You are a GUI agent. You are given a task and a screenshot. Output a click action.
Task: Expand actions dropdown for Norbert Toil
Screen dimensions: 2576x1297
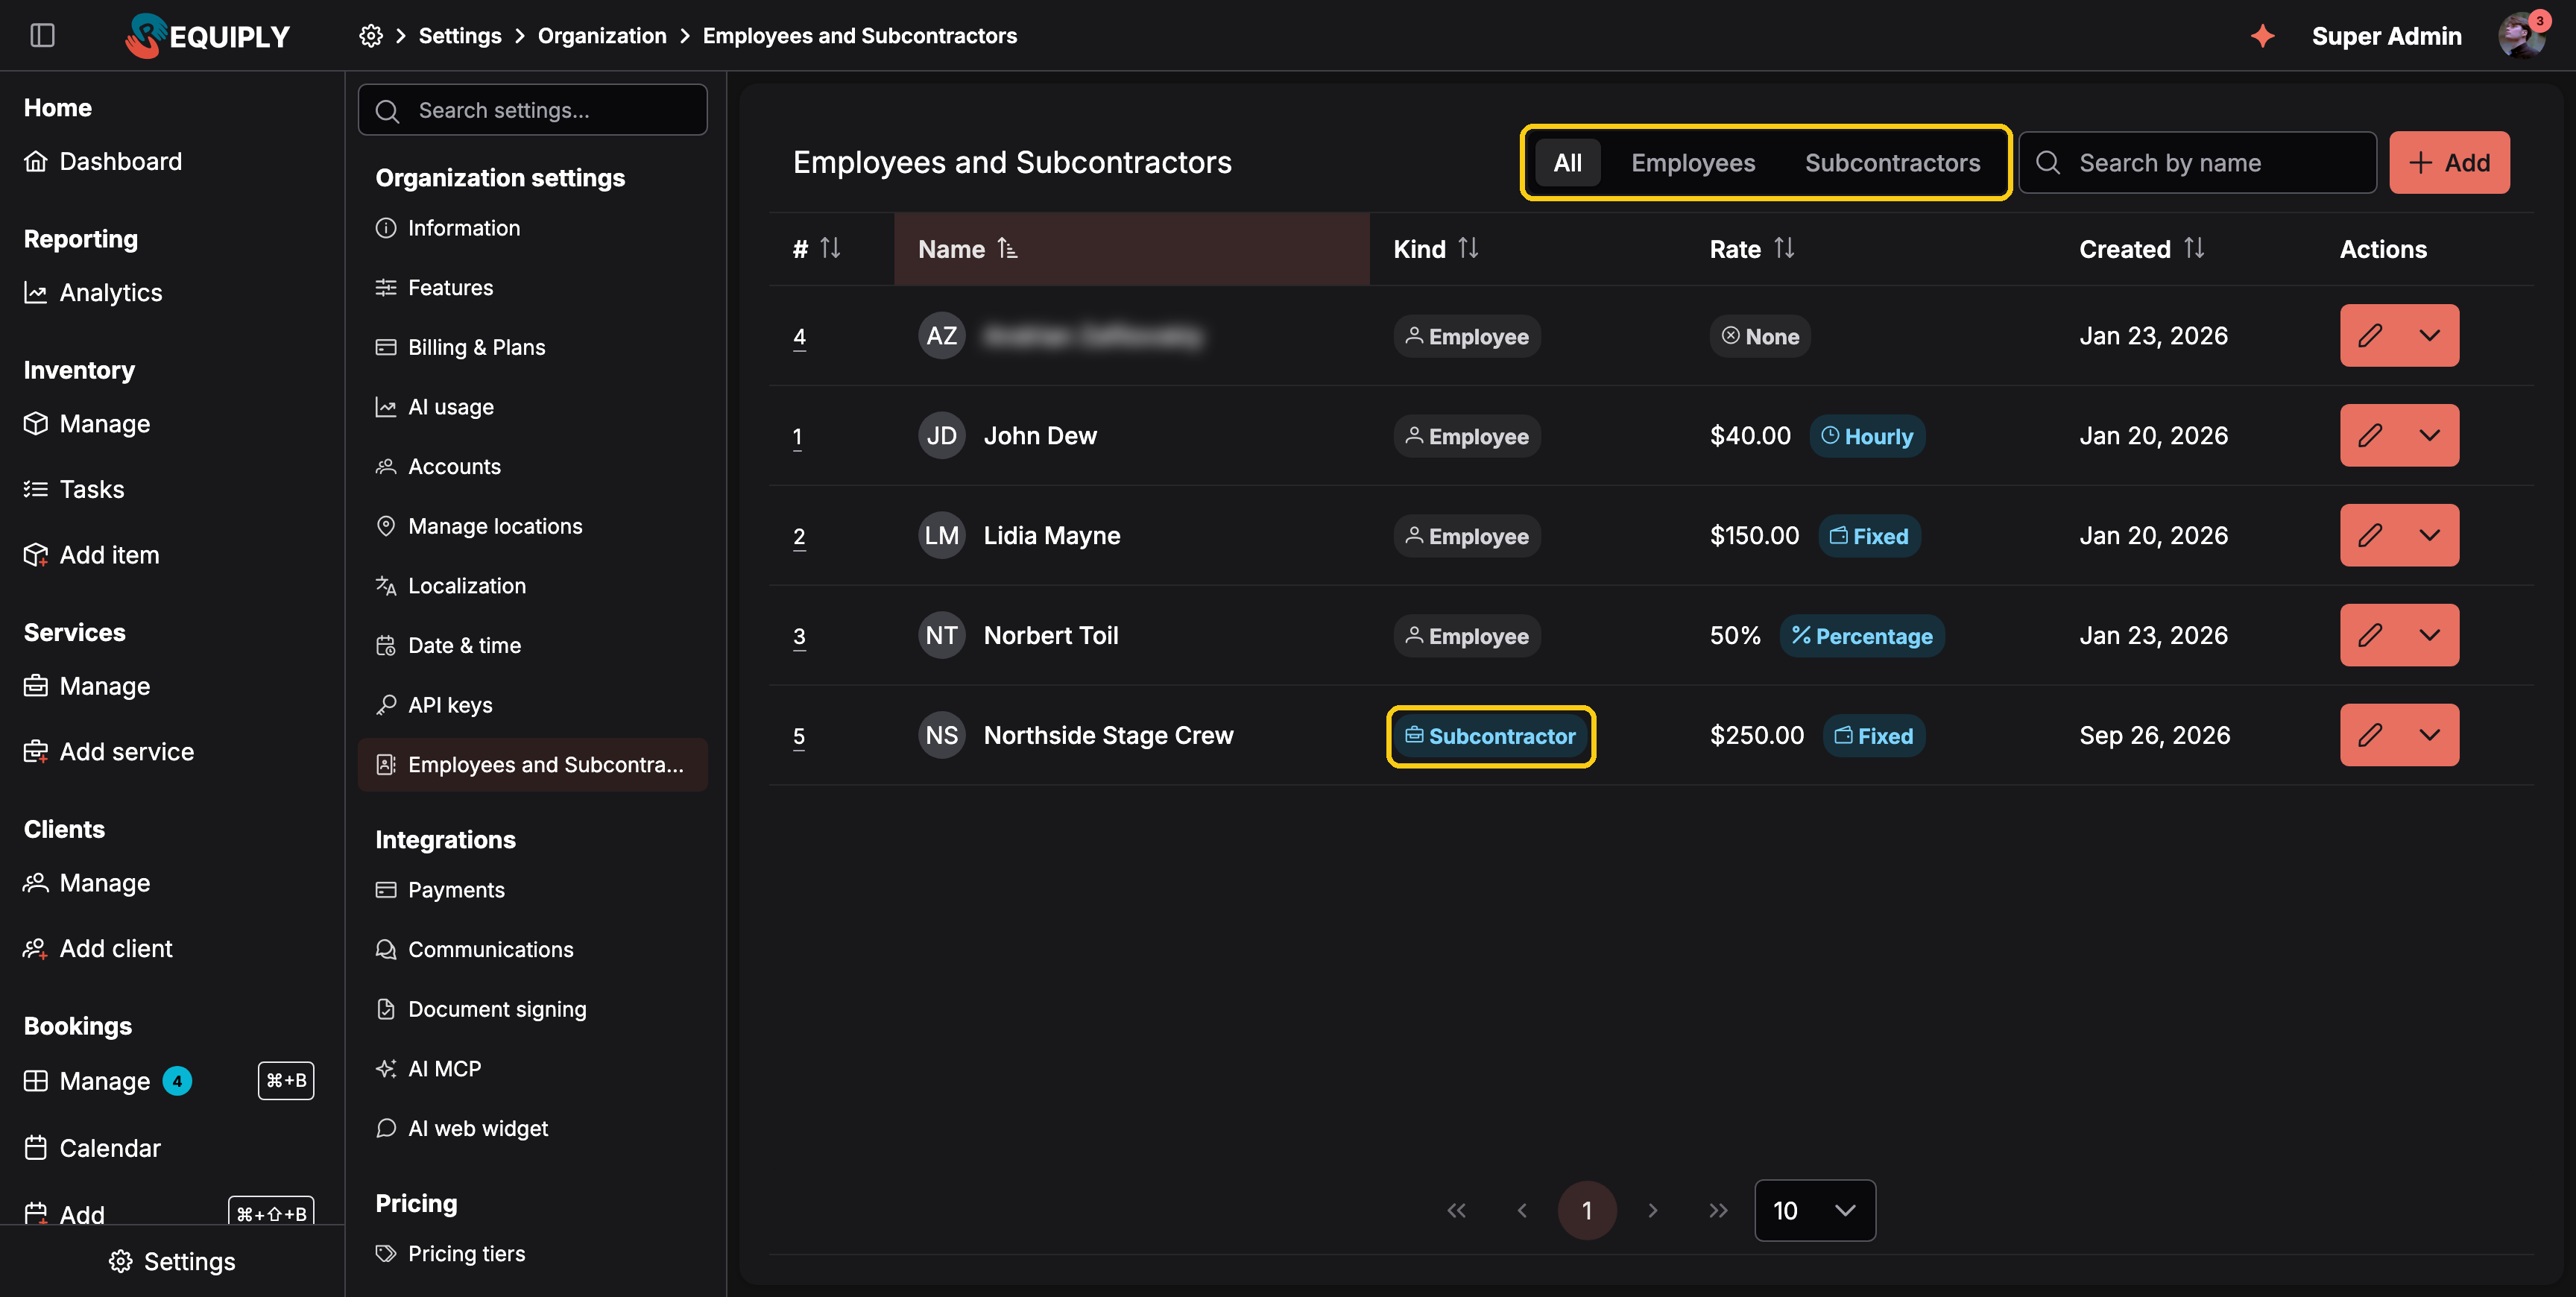2430,635
